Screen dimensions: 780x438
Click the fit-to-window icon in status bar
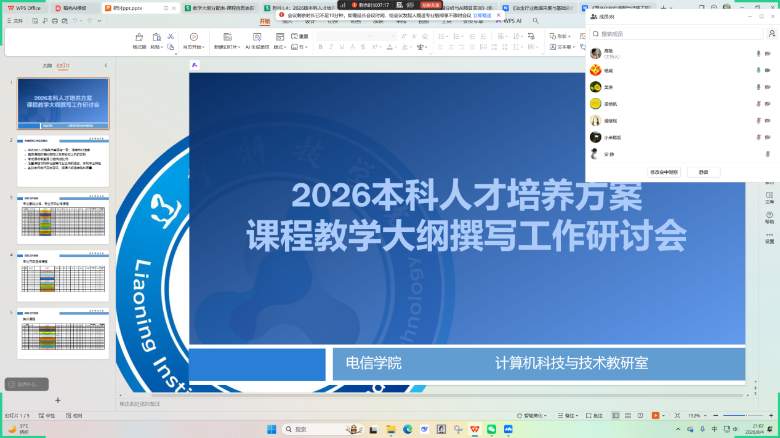pyautogui.click(x=677, y=416)
